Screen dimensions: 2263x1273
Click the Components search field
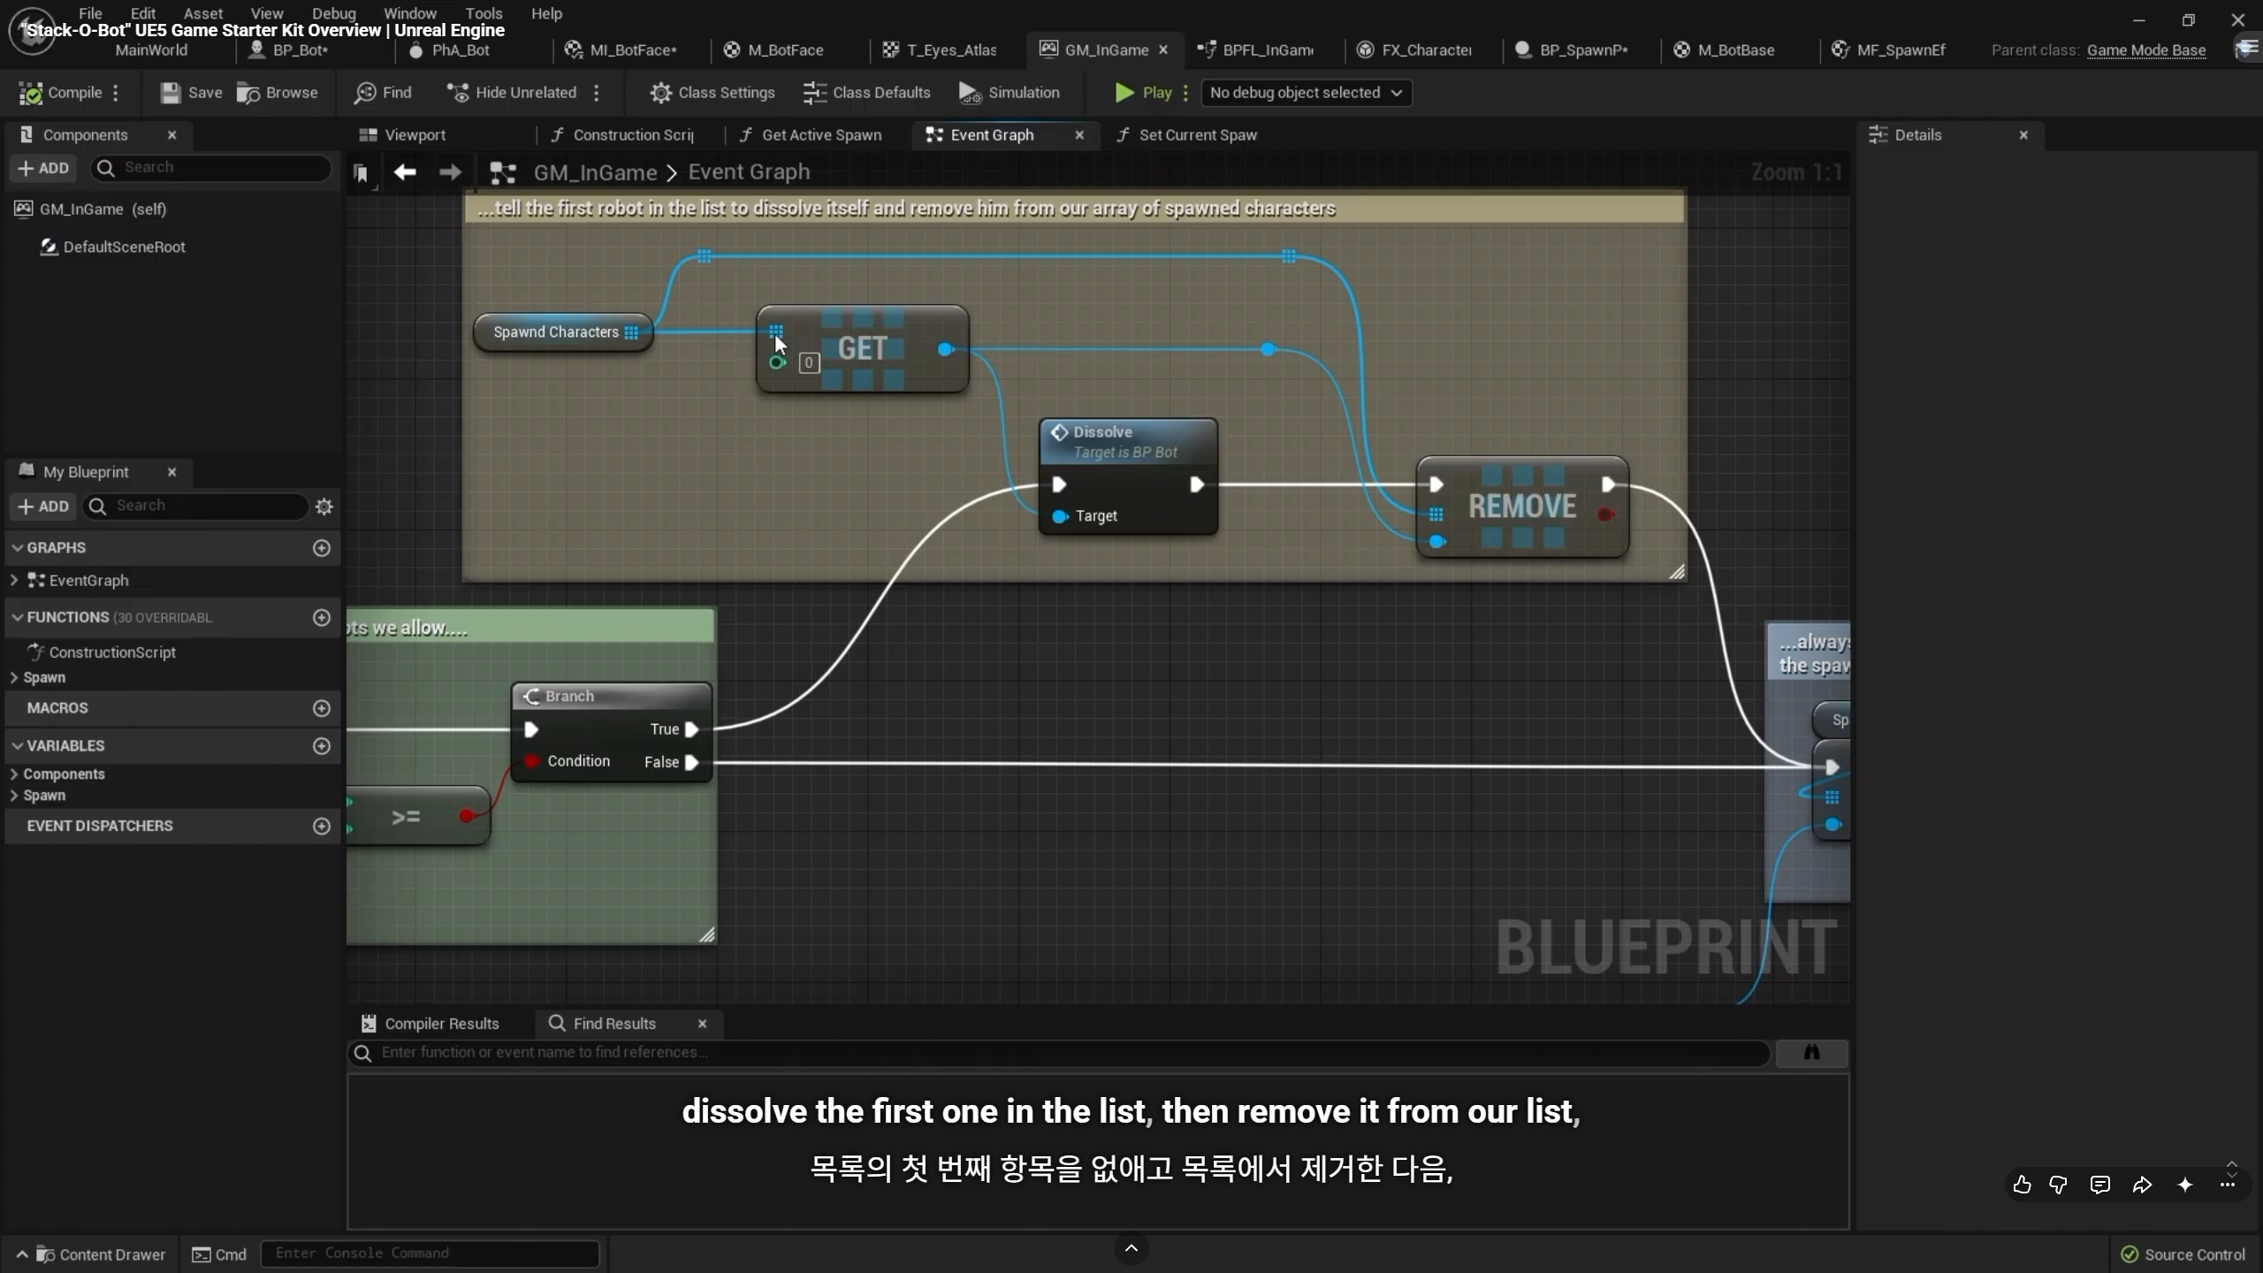pos(212,168)
